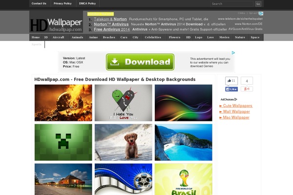Screen dimensions: 293x195
Task: Open the puppy with red bow wallpaper
Action: [x=124, y=142]
